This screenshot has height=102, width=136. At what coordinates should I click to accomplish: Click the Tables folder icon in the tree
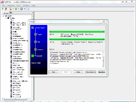[8, 18]
